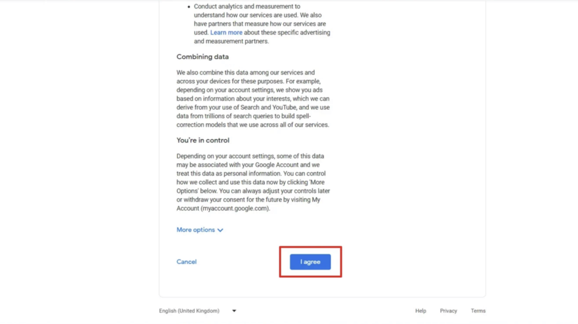The image size is (578, 324).
Task: Open the Learn more link about partners
Action: [x=226, y=33]
